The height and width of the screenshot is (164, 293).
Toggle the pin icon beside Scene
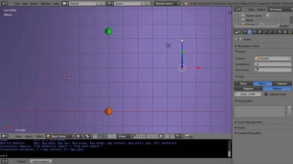[236, 39]
